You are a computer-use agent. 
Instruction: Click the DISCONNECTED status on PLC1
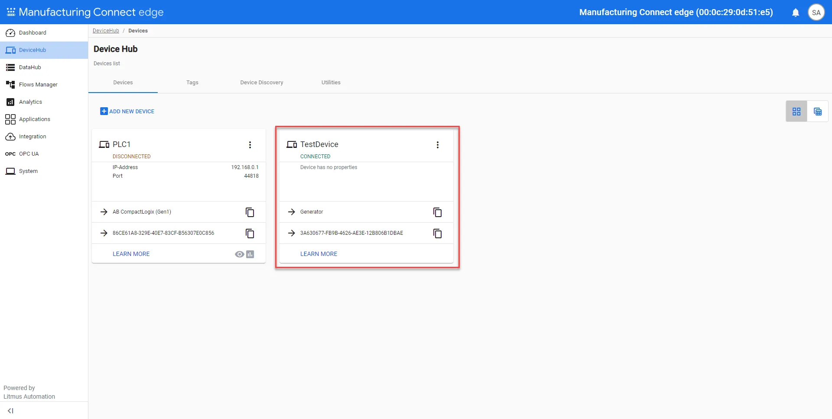pyautogui.click(x=132, y=157)
